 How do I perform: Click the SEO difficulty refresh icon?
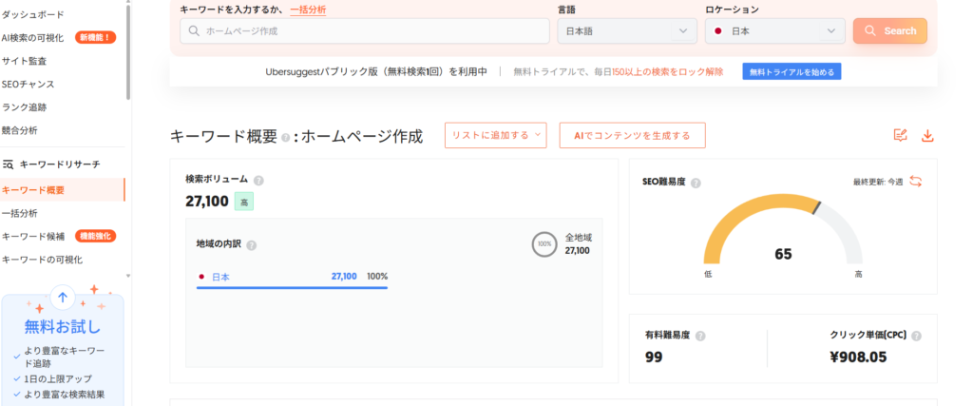tap(916, 182)
